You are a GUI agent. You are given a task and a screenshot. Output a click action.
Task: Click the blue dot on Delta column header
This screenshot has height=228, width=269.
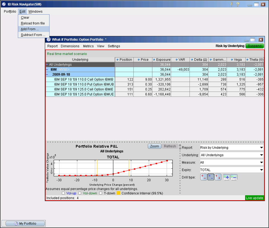(x=192, y=60)
